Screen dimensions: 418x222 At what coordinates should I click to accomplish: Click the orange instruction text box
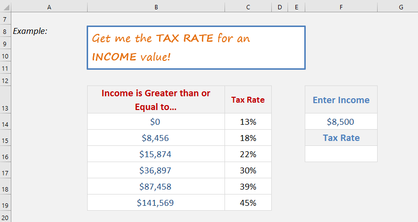point(196,48)
